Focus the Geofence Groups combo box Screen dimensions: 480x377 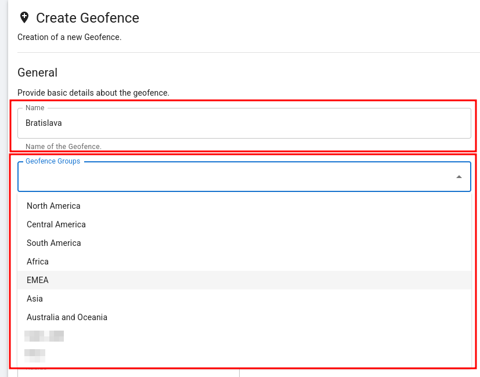click(232, 177)
